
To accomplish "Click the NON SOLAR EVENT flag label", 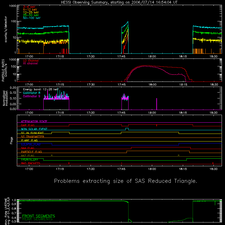I will point(34,129).
